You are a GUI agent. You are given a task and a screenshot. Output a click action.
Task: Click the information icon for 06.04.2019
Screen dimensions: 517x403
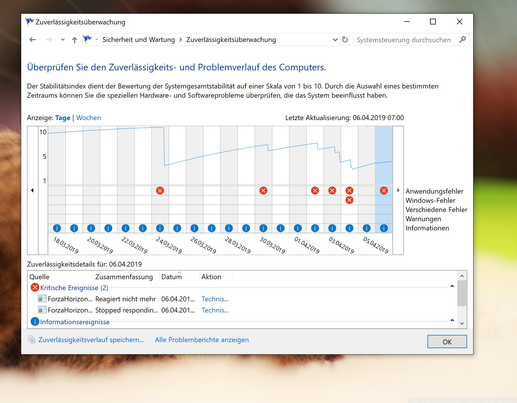384,228
